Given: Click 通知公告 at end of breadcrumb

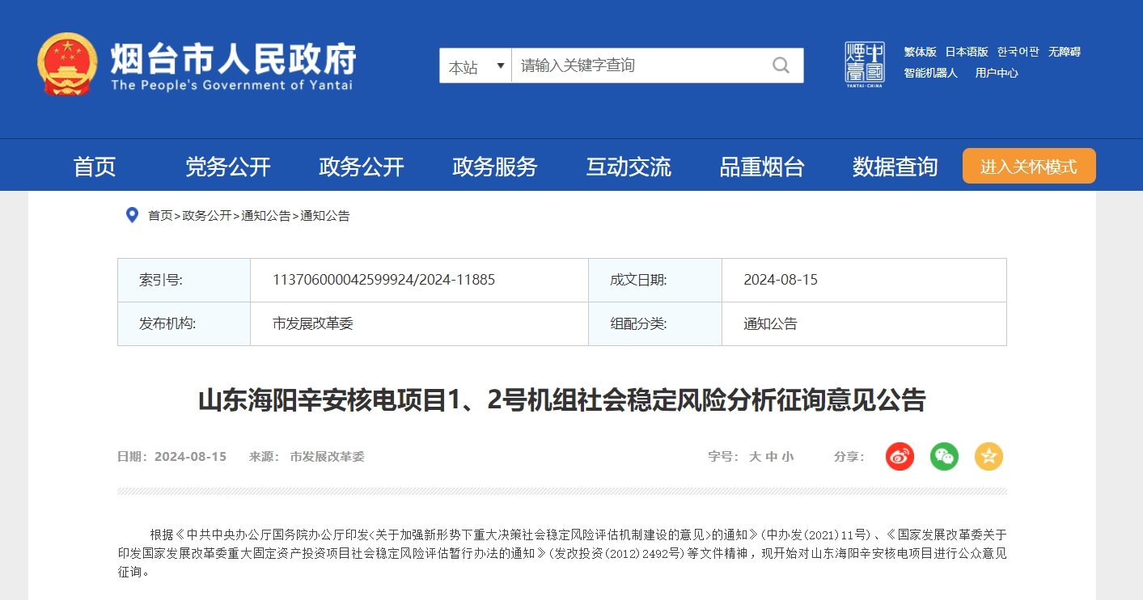Looking at the screenshot, I should click(325, 216).
